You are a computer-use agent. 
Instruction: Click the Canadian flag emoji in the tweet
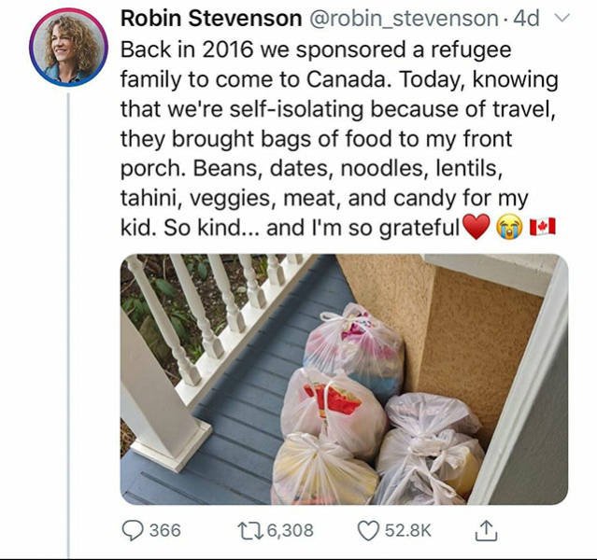(543, 227)
